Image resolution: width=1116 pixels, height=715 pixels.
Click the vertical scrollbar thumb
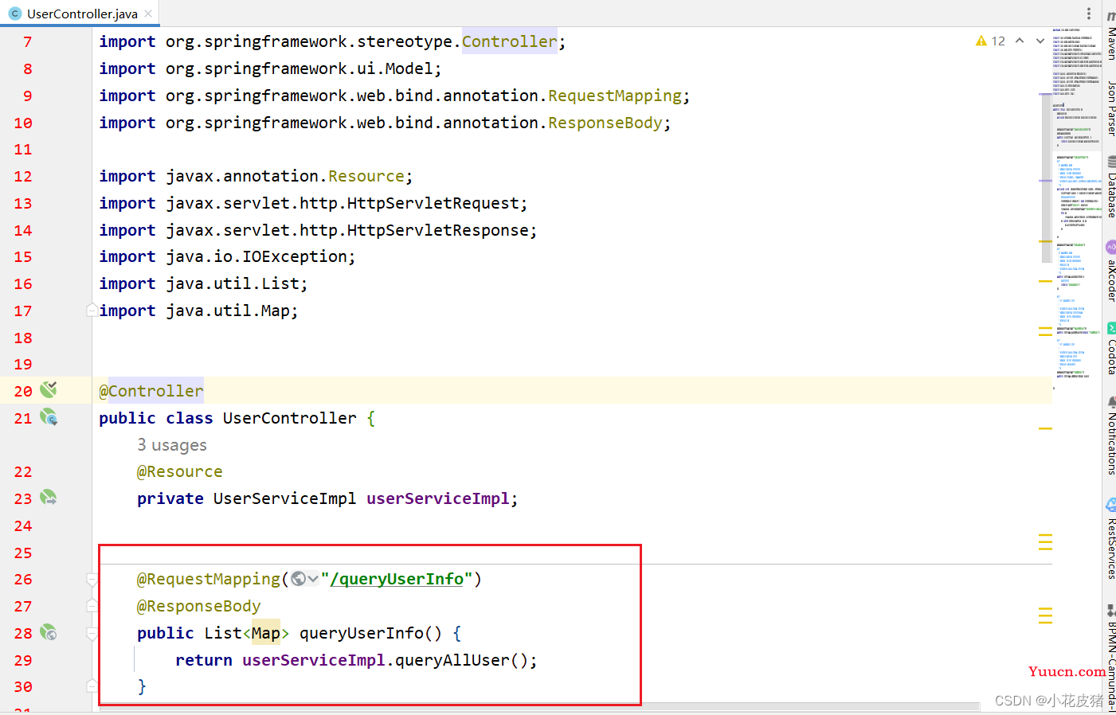click(1046, 178)
